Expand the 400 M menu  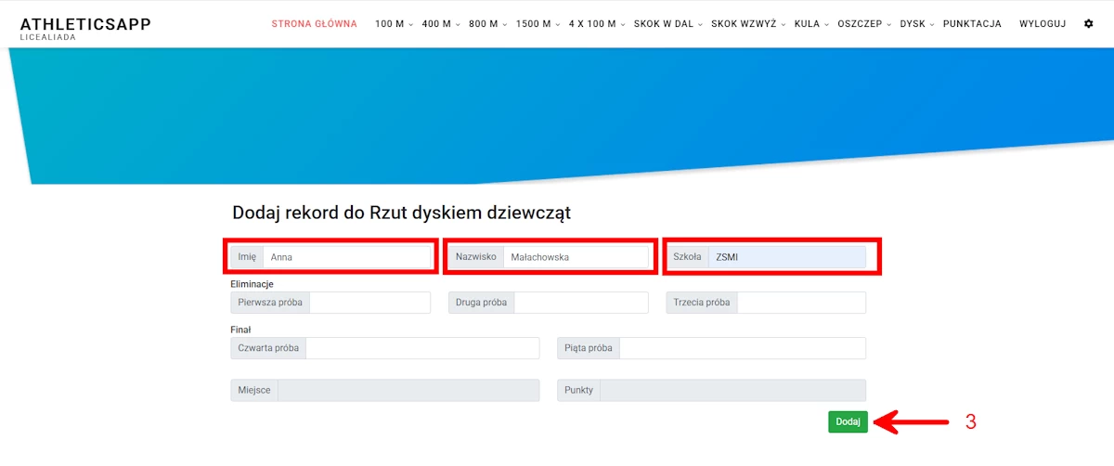click(x=440, y=24)
